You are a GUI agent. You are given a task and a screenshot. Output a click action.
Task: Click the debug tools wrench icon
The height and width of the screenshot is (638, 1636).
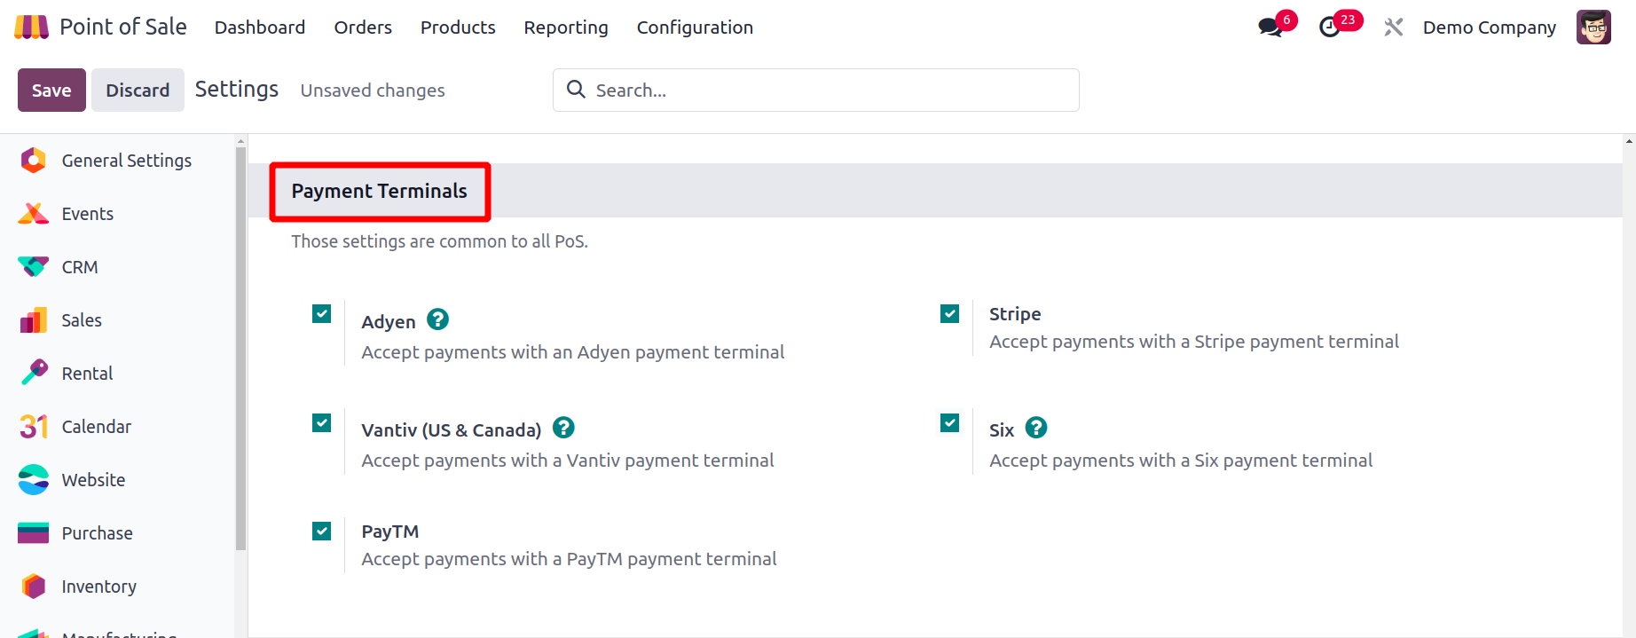click(x=1393, y=28)
